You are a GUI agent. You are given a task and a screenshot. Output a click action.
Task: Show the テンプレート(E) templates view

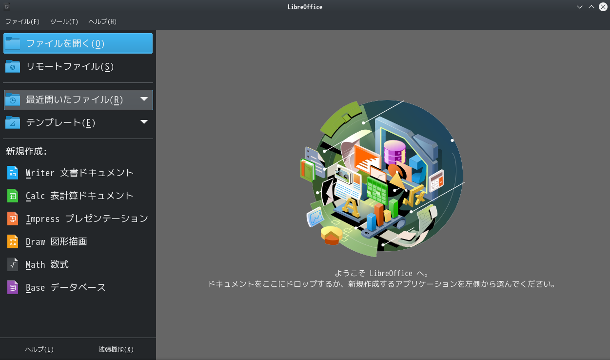[x=78, y=122]
